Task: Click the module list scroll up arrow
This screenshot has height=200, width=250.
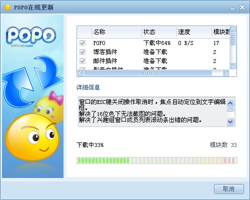Action: (x=233, y=29)
